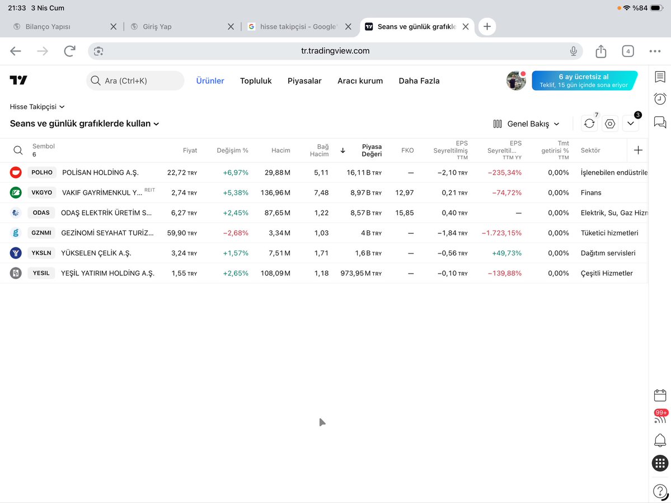Click the Ara (Ctrl+K) search field
Viewport: 671px width, 503px height.
135,81
